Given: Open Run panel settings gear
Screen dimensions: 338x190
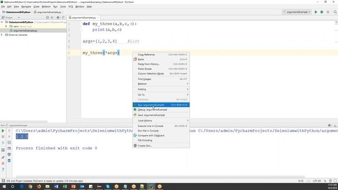Looking at the screenshot, I should click(330, 126).
